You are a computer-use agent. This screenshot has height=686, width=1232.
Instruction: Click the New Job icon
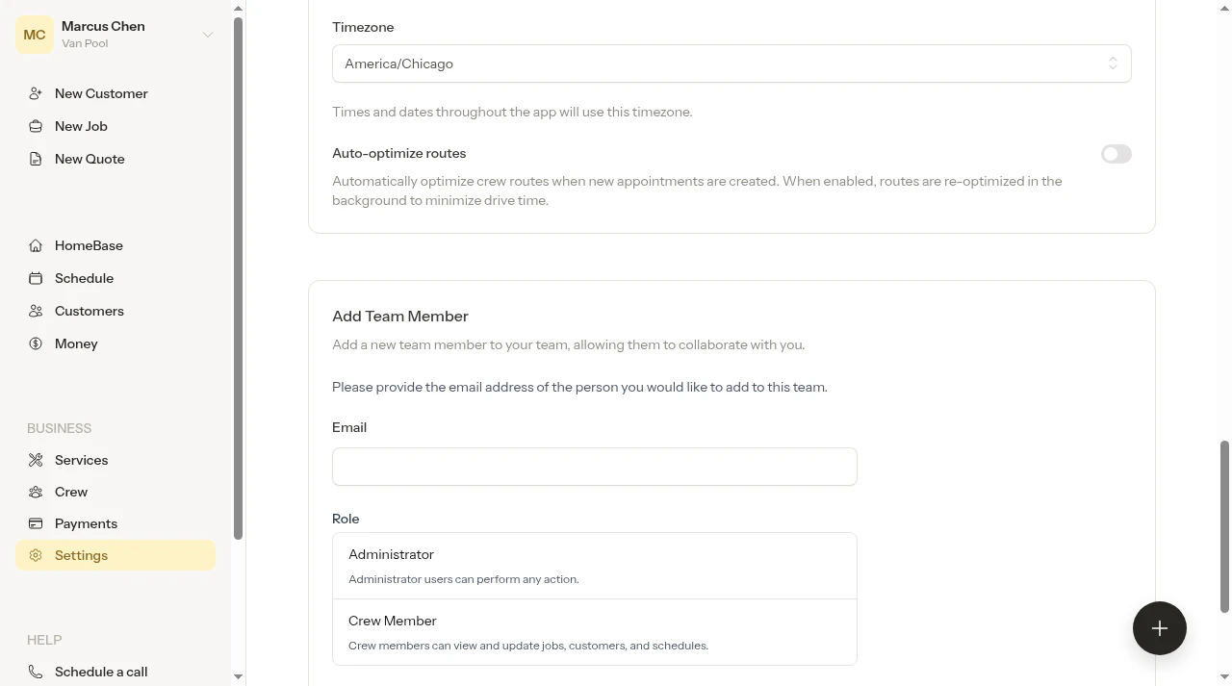pyautogui.click(x=36, y=126)
